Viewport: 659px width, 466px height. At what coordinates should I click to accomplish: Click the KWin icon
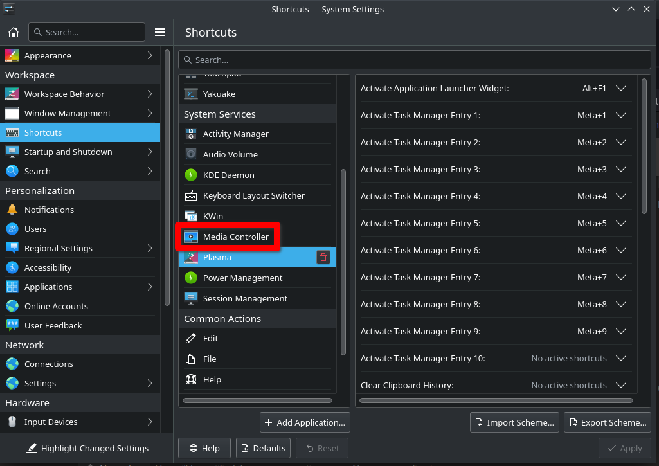[x=191, y=216]
